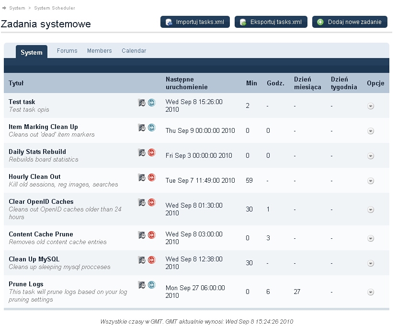This screenshot has height=328, width=397.
Task: Click the blue run icon for Item Marking Clean Up
Action: tap(152, 127)
